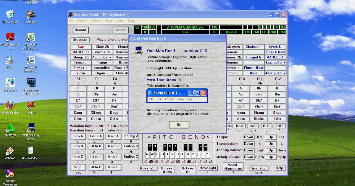Open the Format menu in ASPIRASISOFT window
This screenshot has height=186, width=355.
click(170, 99)
